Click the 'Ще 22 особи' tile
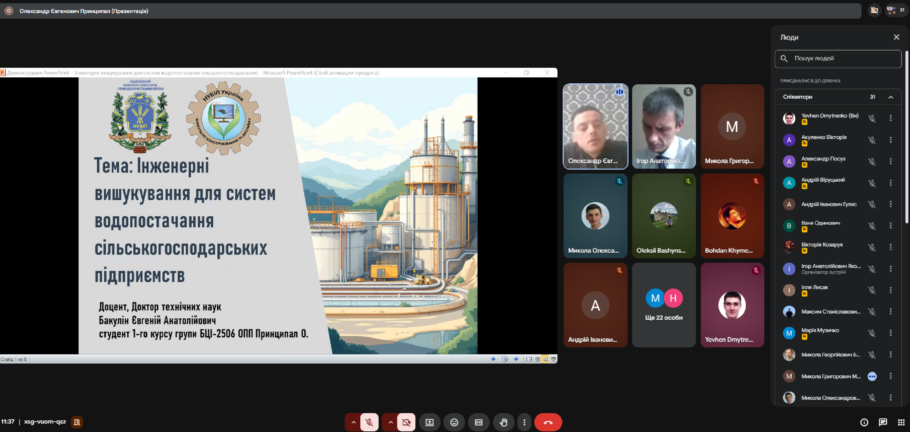Screen dimensions: 910x432 tap(663, 305)
